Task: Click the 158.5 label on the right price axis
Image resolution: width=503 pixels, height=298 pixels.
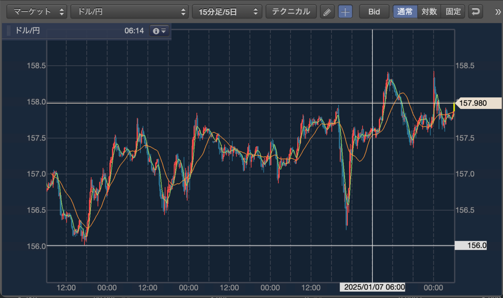Action: [x=464, y=66]
